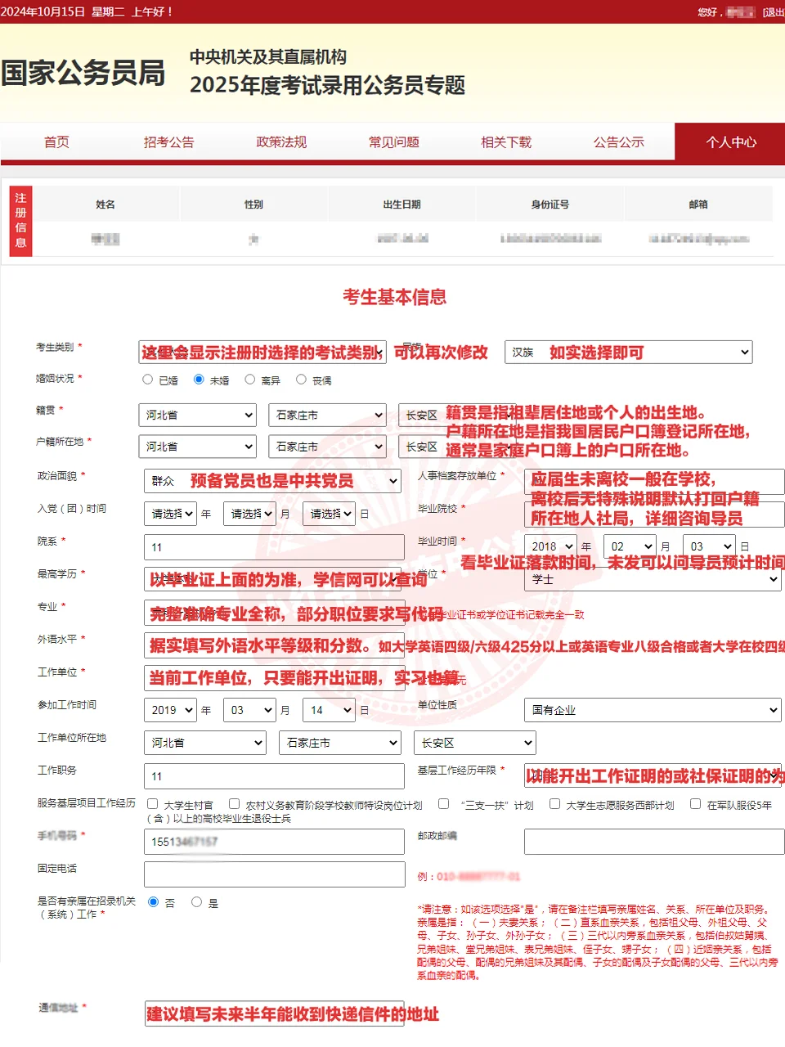The height and width of the screenshot is (1047, 785).
Task: Open the 公告公示 tab
Action: (618, 142)
